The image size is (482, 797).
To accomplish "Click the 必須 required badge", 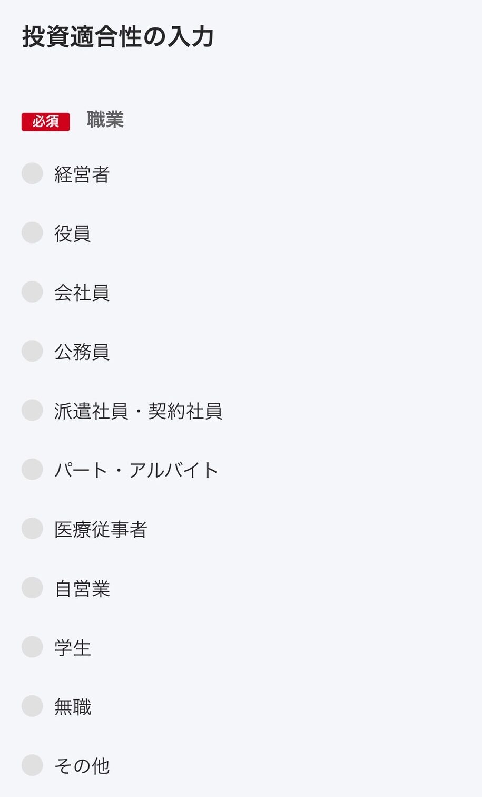I will pyautogui.click(x=46, y=122).
